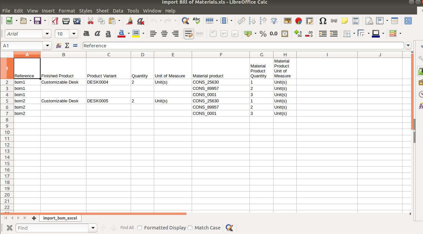
Task: Select the Insert Chart icon
Action: [299, 21]
